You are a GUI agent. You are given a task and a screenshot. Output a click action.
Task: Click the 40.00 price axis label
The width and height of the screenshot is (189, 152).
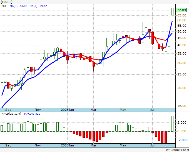pyautogui.click(x=182, y=45)
